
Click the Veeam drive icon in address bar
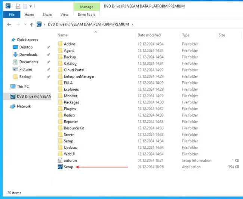[x=39, y=24]
